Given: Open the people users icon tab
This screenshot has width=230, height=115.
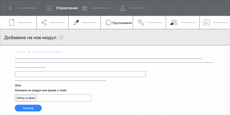Looking at the screenshot, I should [x=174, y=23].
